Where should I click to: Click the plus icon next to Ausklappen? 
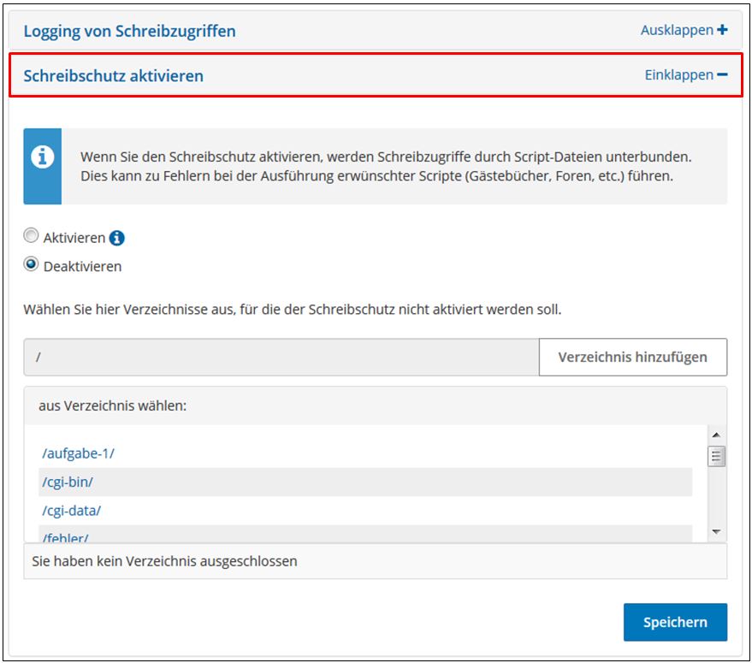[723, 29]
